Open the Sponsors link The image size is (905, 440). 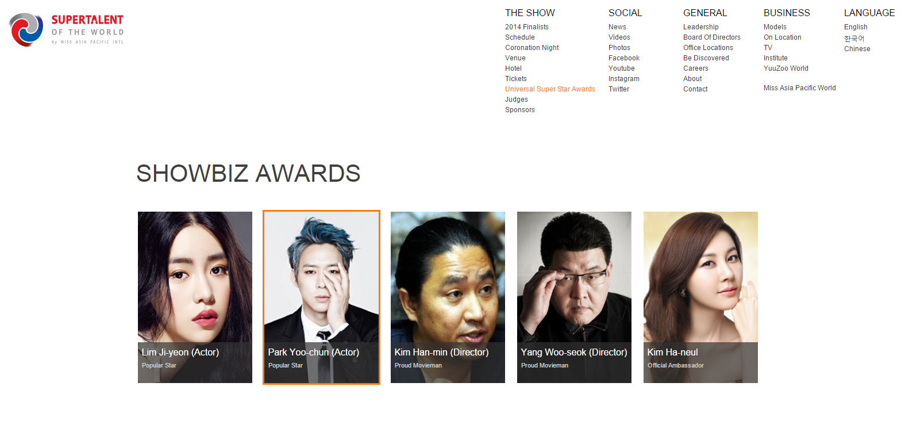tap(520, 110)
